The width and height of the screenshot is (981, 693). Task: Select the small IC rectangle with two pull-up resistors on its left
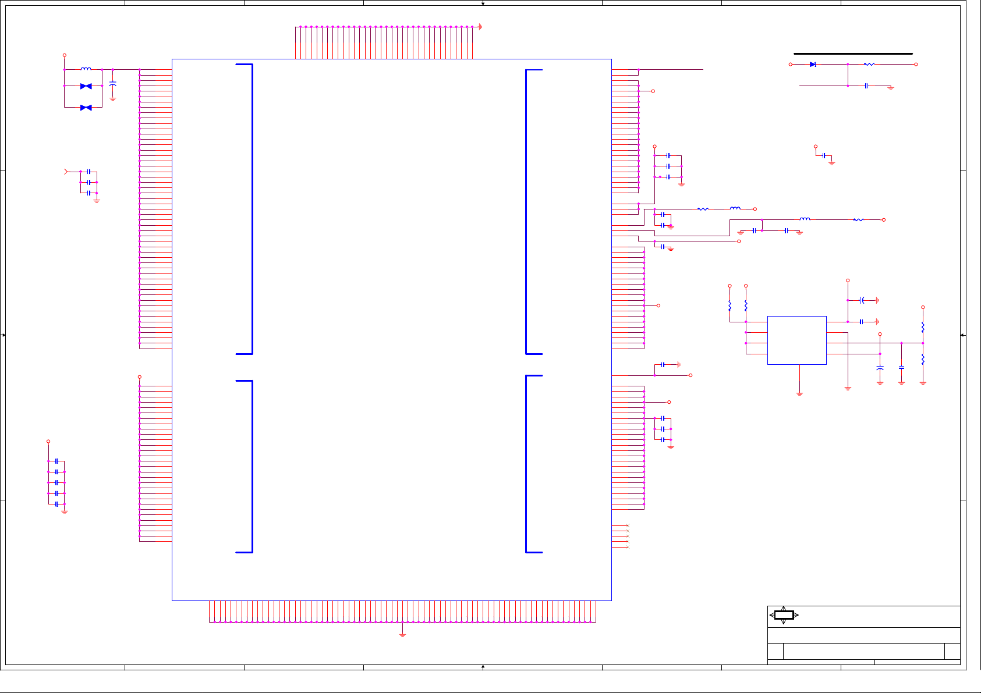tap(797, 340)
